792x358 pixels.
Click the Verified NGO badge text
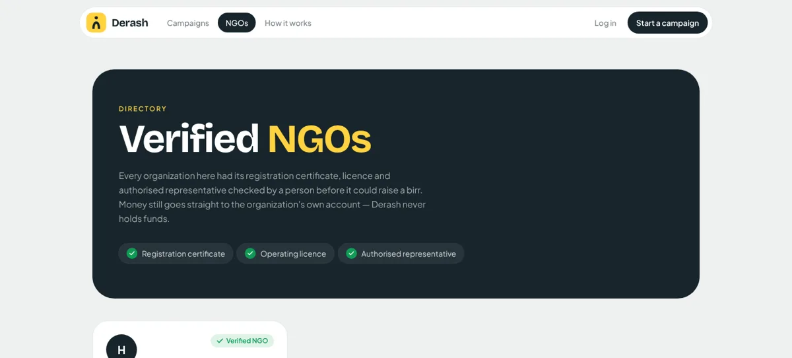coord(247,341)
